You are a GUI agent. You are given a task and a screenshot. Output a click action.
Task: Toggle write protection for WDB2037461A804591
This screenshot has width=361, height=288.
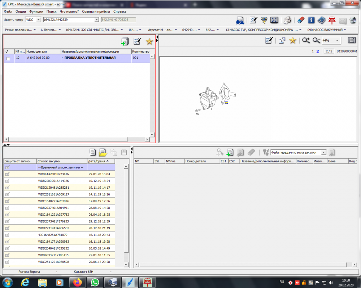click(x=7, y=208)
